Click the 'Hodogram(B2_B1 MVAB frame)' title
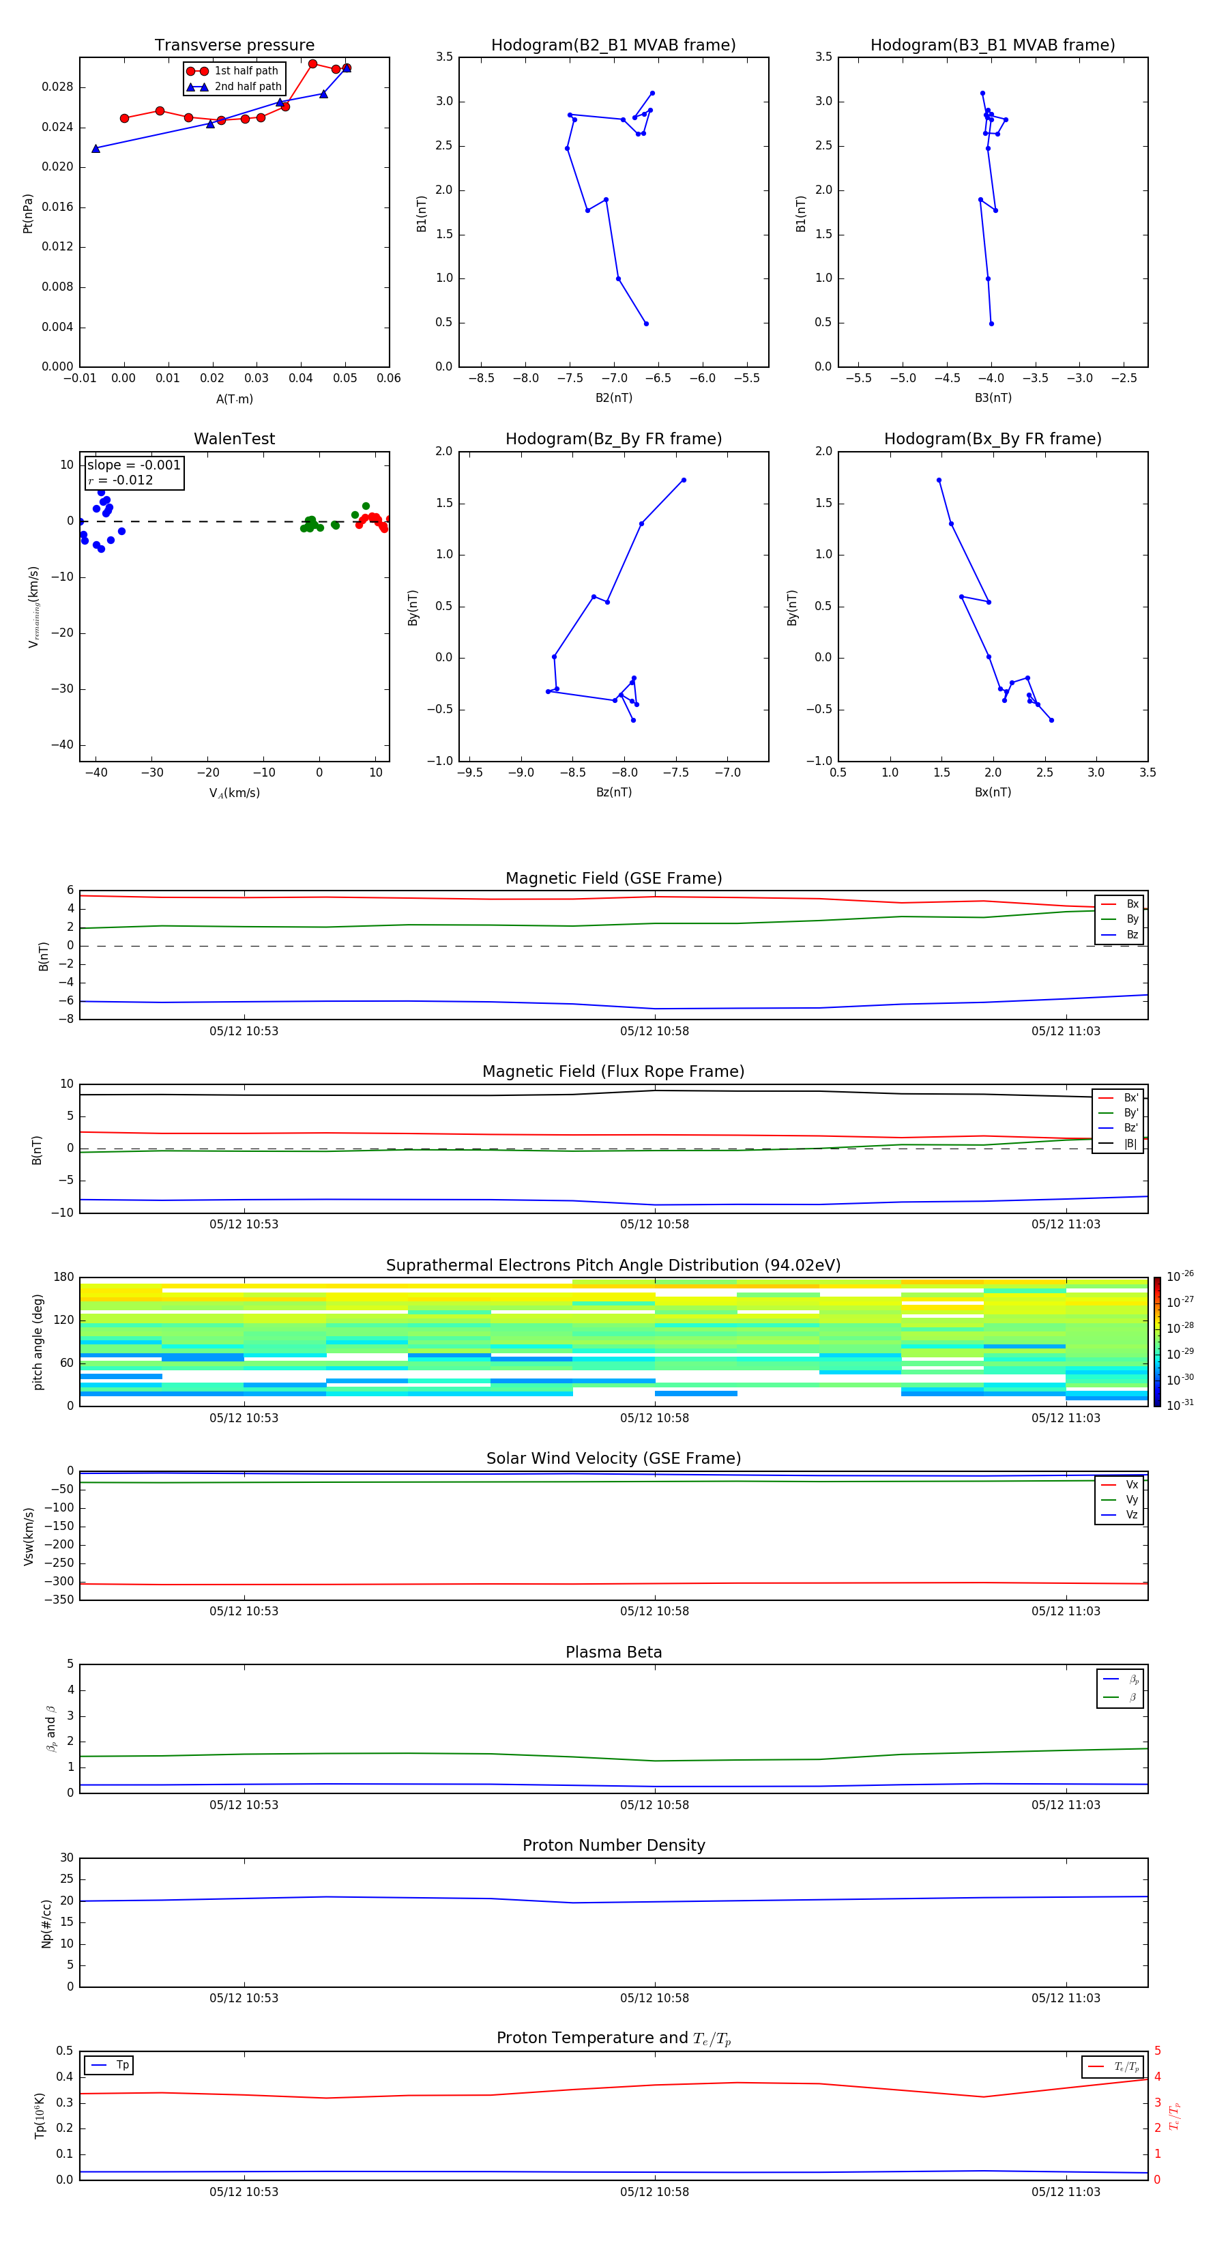 [613, 46]
